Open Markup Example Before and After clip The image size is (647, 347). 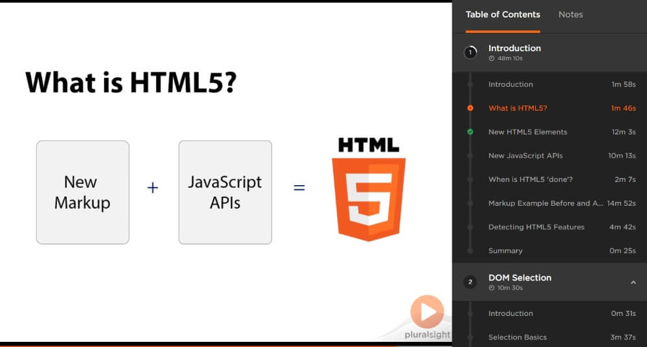pos(549,203)
